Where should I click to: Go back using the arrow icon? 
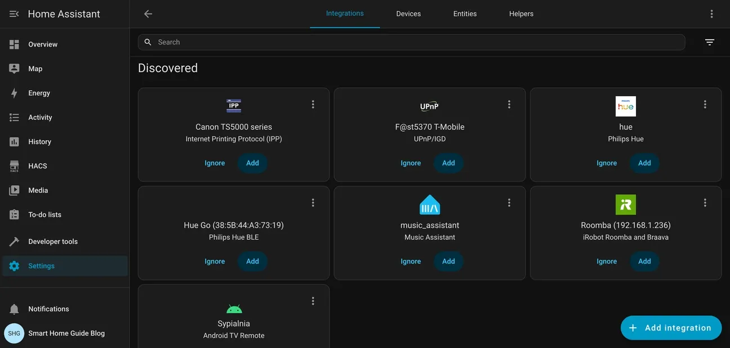pyautogui.click(x=148, y=14)
